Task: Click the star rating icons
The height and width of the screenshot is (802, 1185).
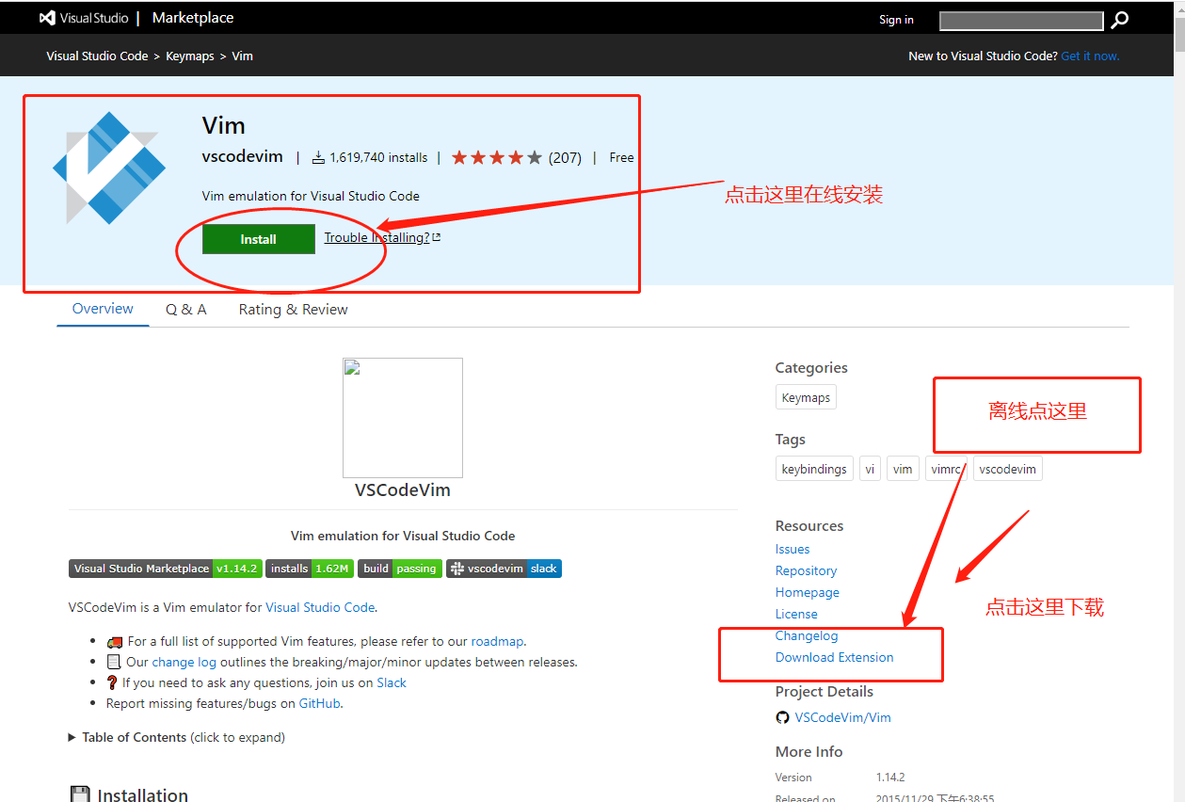Action: [x=497, y=157]
